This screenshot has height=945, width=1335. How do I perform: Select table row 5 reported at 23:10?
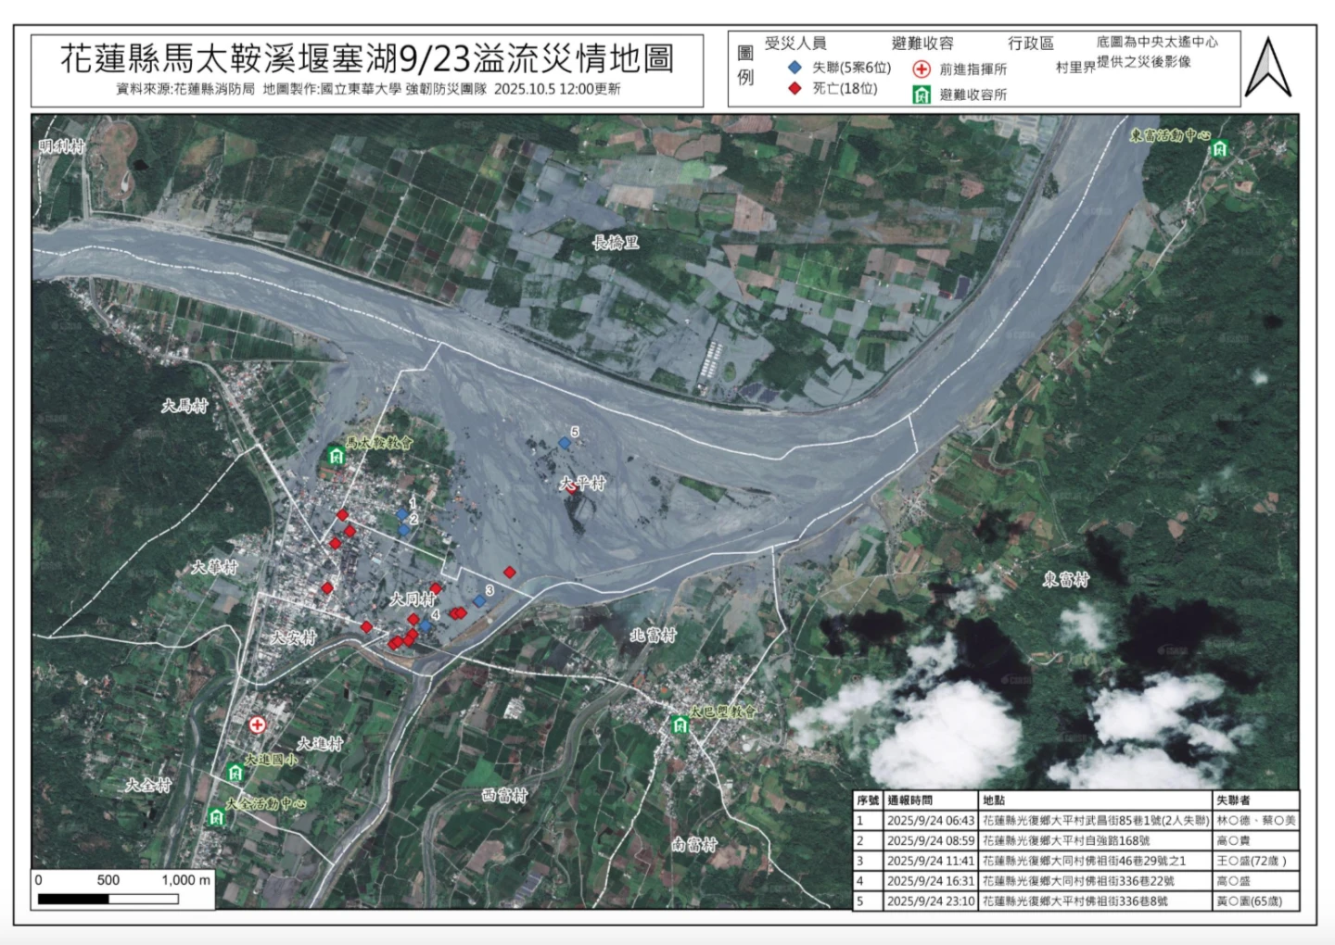click(x=1075, y=901)
